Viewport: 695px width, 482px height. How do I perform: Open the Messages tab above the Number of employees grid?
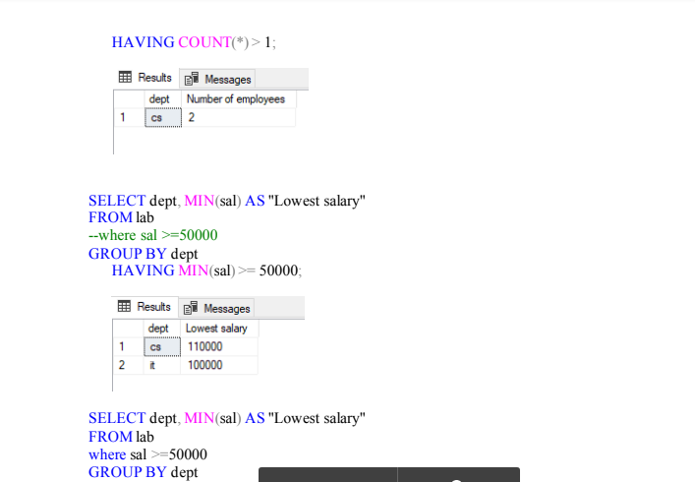point(217,80)
